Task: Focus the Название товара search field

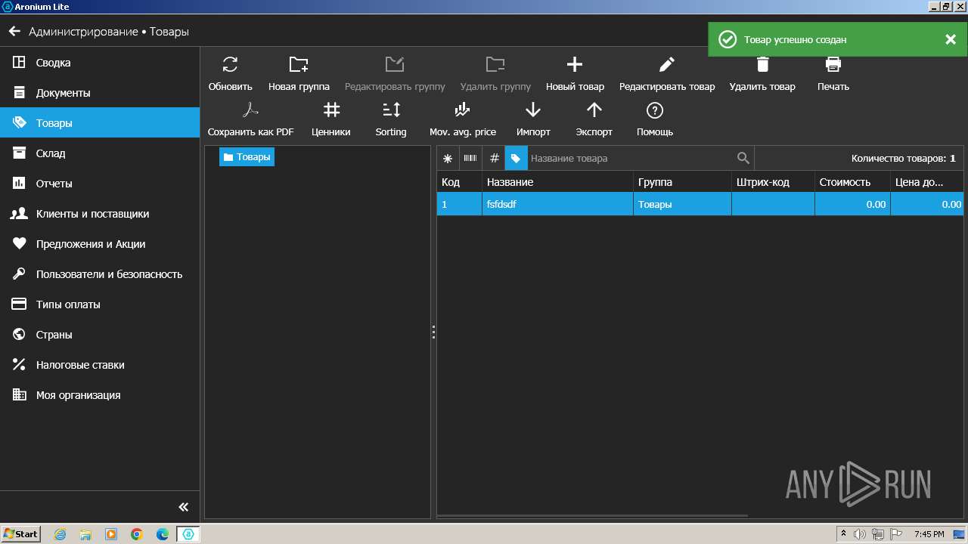Action: 631,159
